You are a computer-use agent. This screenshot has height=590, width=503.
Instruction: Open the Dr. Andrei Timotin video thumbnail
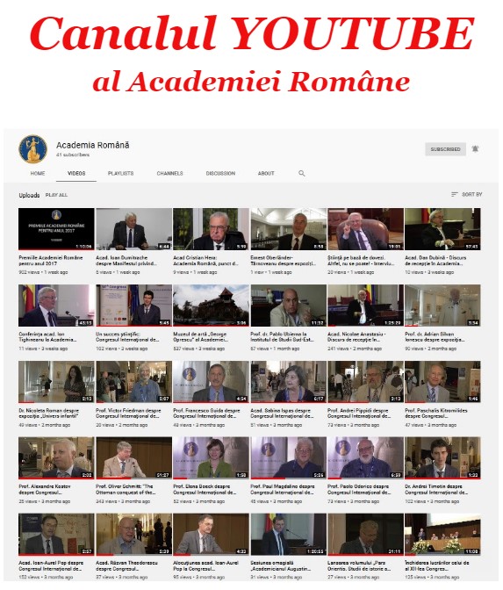coord(442,457)
